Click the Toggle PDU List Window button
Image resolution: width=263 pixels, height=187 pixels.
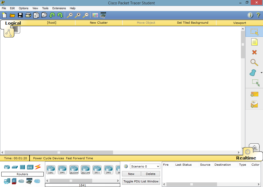(x=141, y=181)
